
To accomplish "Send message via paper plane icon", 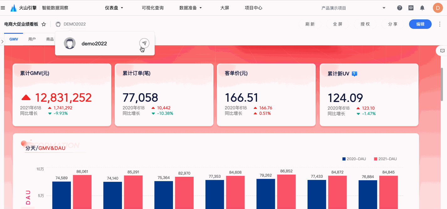I will pos(144,43).
